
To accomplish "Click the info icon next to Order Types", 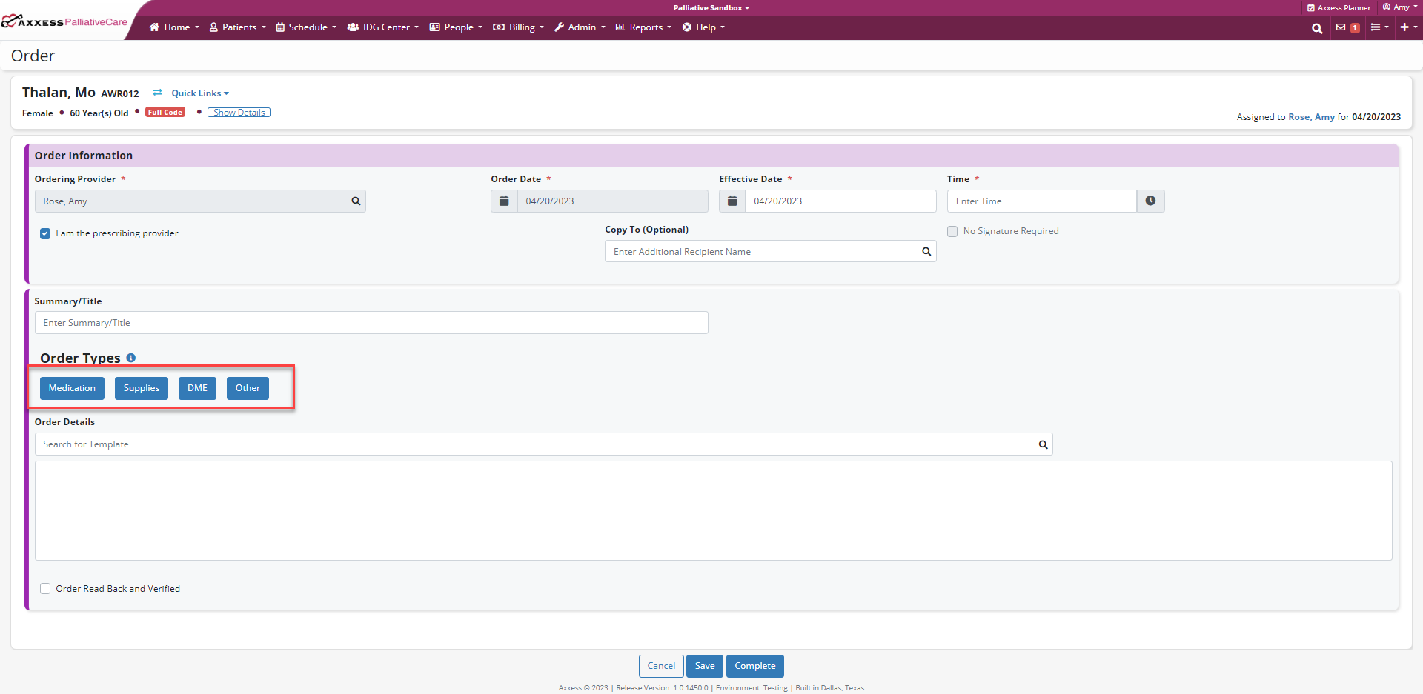I will coord(130,358).
